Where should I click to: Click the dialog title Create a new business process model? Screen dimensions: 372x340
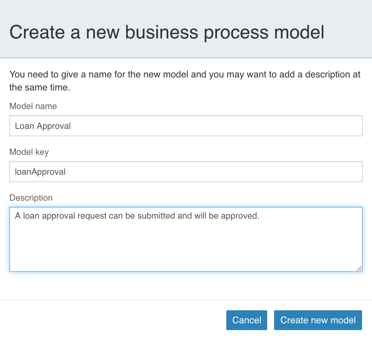tap(167, 32)
